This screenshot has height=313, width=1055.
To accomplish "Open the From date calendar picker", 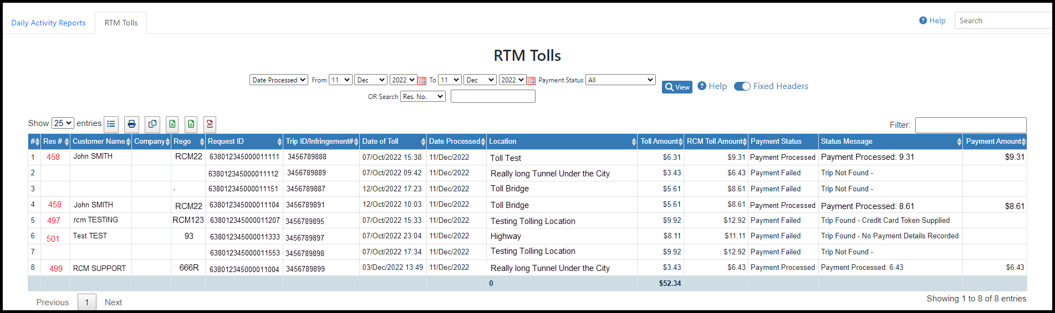I will click(422, 81).
